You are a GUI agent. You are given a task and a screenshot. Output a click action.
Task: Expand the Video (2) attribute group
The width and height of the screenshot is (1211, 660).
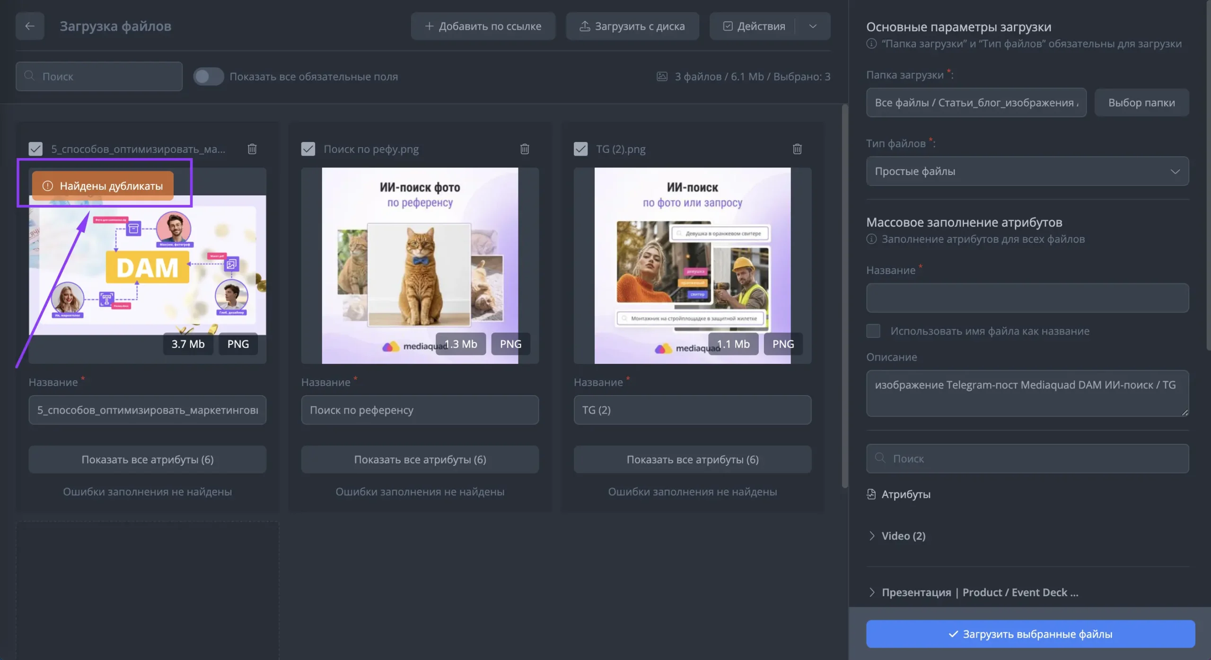pyautogui.click(x=872, y=536)
